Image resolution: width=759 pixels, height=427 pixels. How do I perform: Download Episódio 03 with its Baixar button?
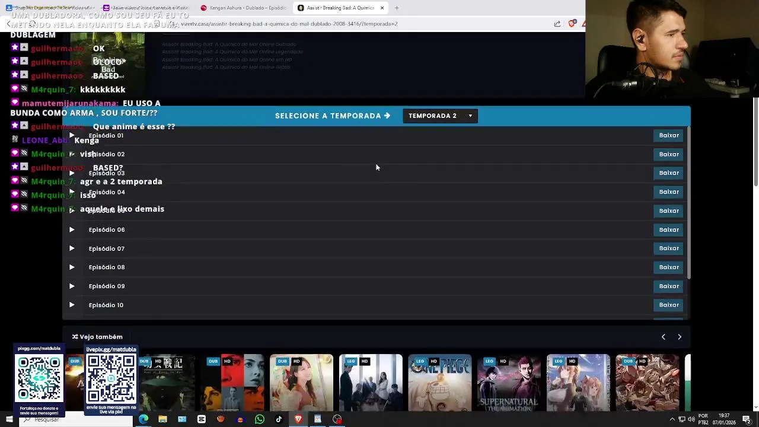point(669,173)
